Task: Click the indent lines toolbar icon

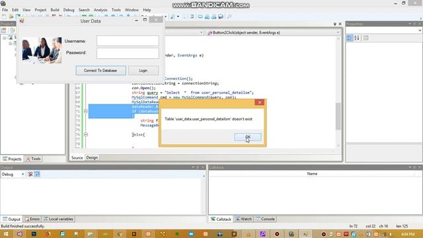Action: [192, 17]
